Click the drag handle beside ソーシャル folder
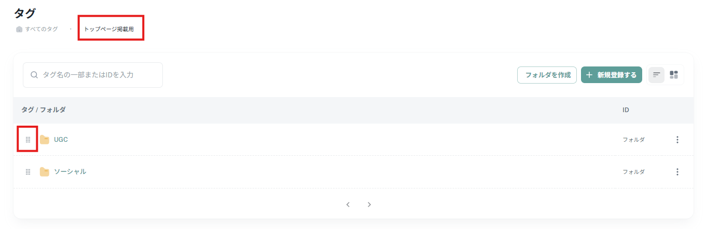 coord(28,172)
